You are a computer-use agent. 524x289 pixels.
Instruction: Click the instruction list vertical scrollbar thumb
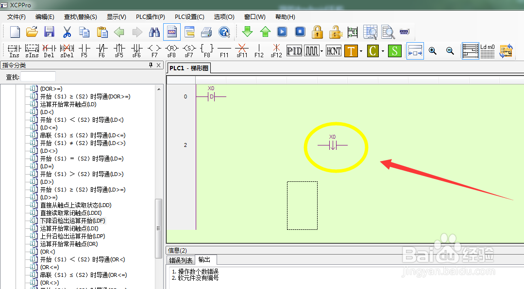[x=158, y=228]
